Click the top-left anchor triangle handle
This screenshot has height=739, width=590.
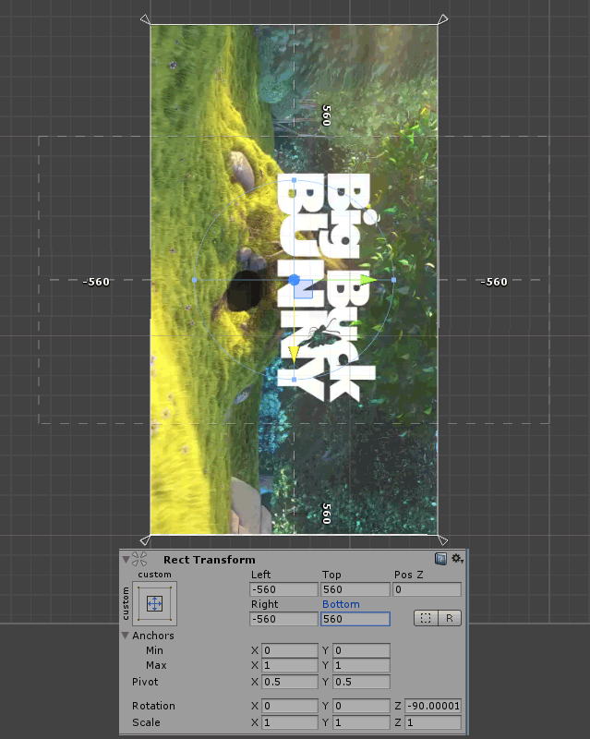[x=146, y=19]
